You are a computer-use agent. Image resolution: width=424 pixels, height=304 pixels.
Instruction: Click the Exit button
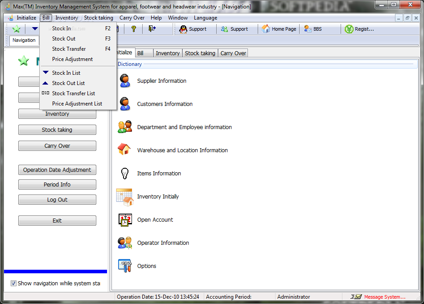57,221
